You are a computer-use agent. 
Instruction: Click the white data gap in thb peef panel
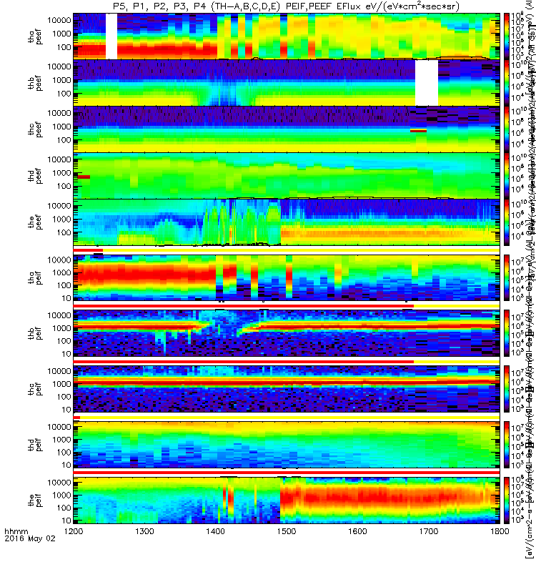click(x=427, y=82)
